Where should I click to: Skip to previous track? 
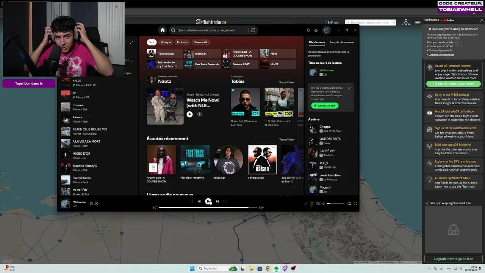199,201
